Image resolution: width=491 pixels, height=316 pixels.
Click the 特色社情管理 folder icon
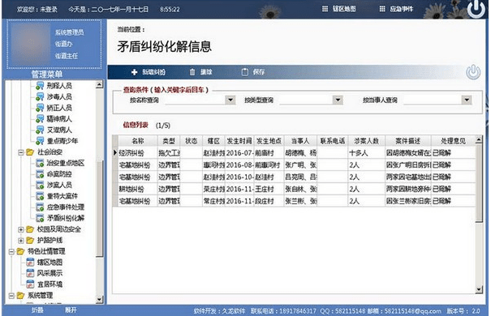point(20,251)
